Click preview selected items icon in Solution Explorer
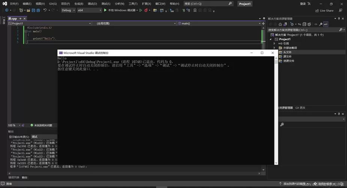This screenshot has height=188, width=347. [x=326, y=24]
